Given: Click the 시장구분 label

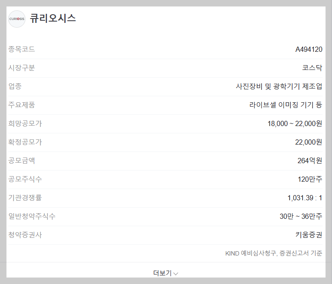Looking at the screenshot, I should [22, 68].
